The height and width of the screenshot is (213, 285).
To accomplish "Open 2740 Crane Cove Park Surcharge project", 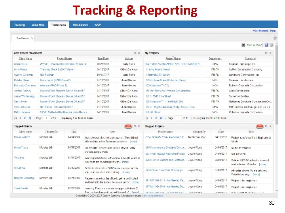I will 165,170.
